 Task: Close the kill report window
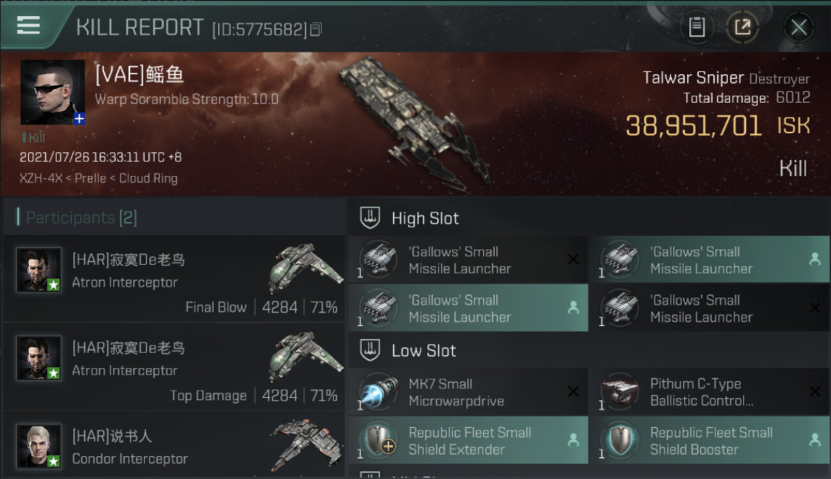(798, 27)
